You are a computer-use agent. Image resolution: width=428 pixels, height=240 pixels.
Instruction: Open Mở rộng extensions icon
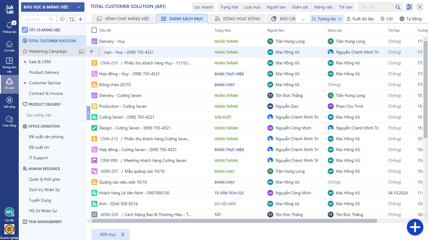pyautogui.click(x=9, y=102)
